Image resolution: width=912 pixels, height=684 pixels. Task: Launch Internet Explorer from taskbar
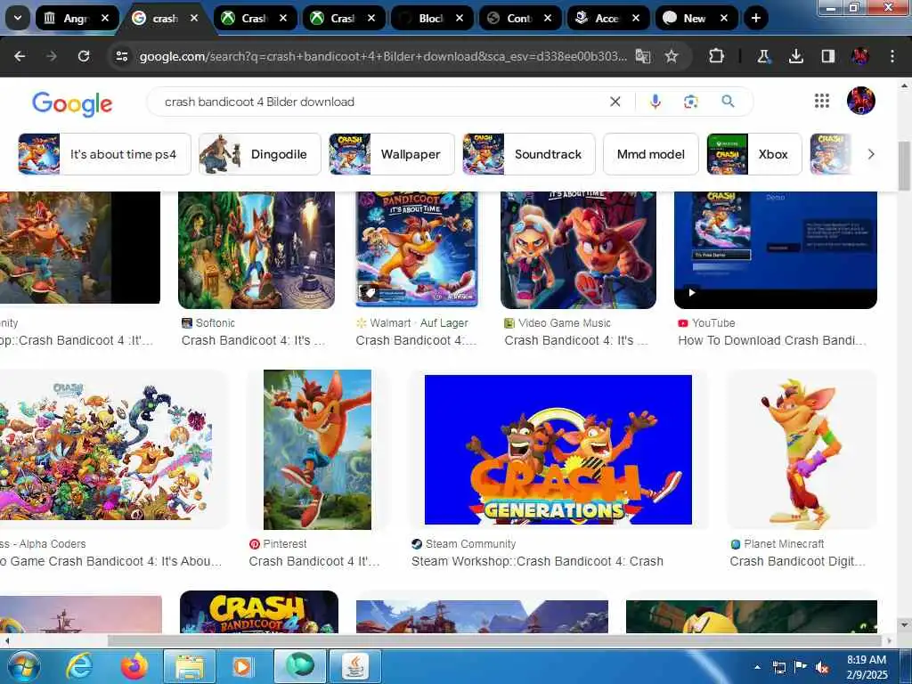point(78,666)
